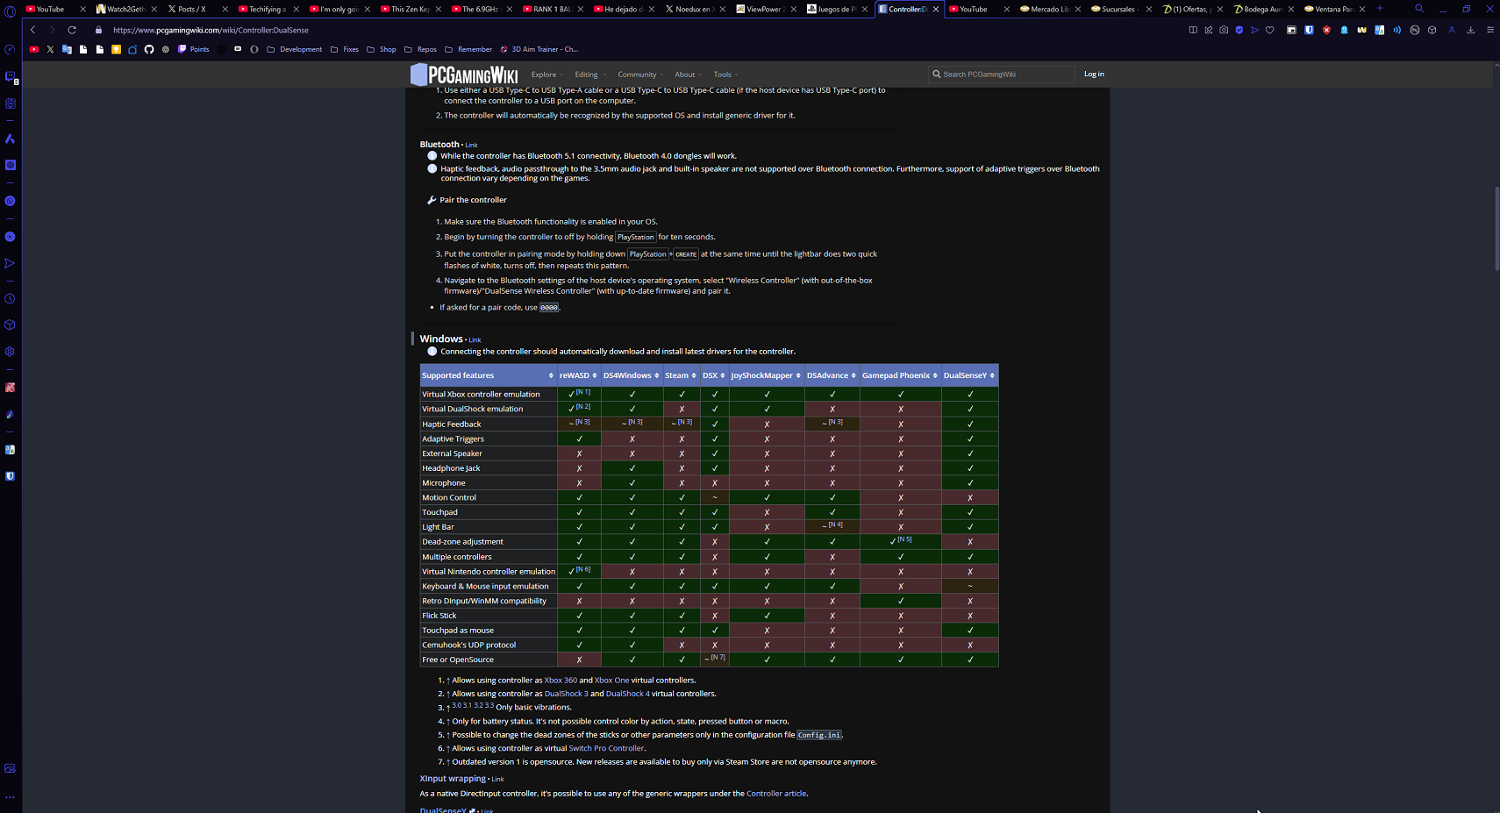Open the Extensions cube in sidebar
Image resolution: width=1500 pixels, height=813 pixels.
point(11,325)
